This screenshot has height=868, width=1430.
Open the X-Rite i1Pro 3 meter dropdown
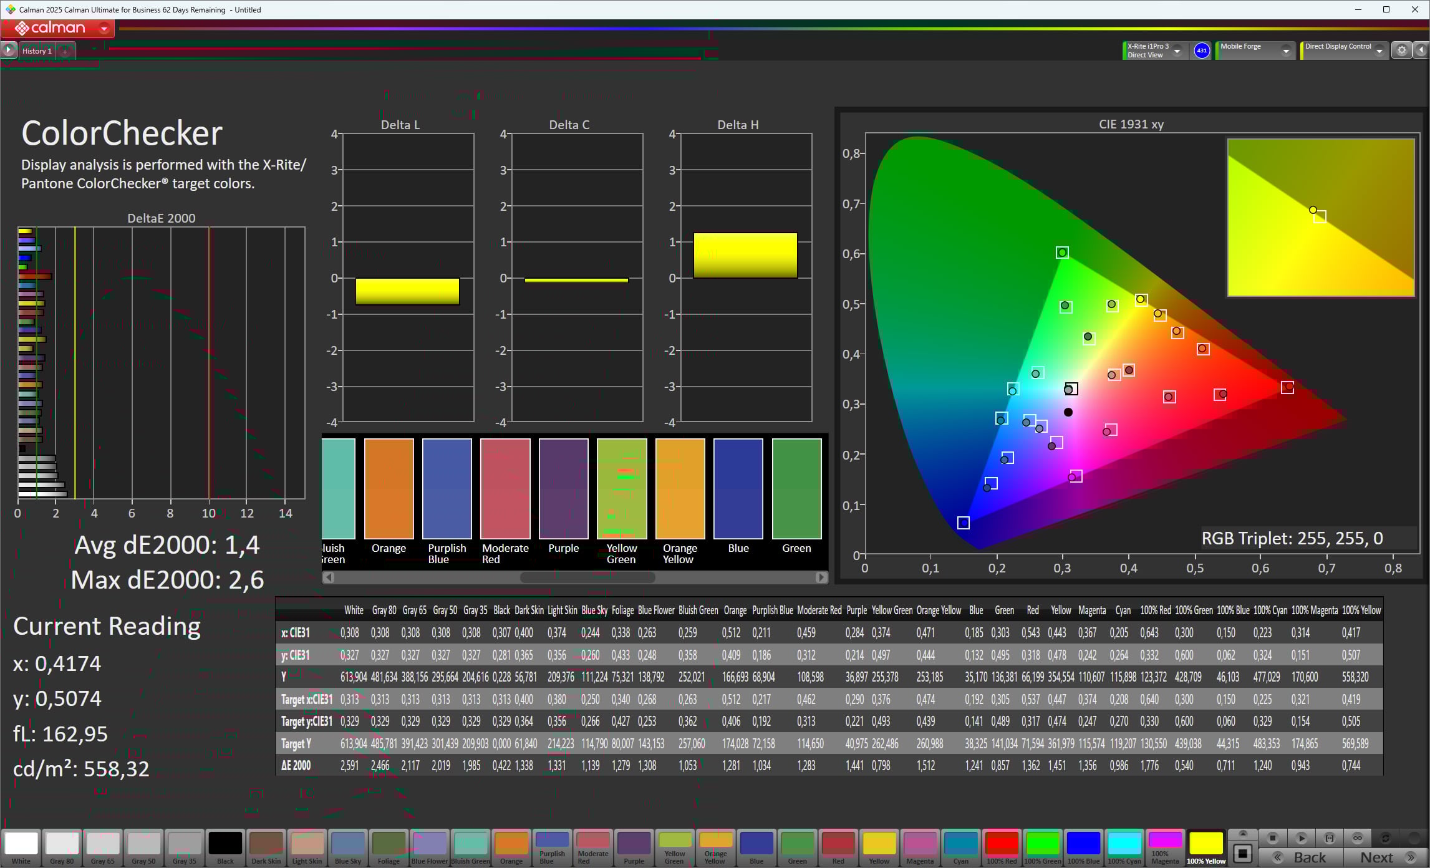pos(1177,51)
